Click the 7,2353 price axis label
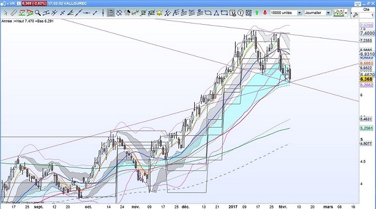The image size is (376, 209). pos(366,40)
